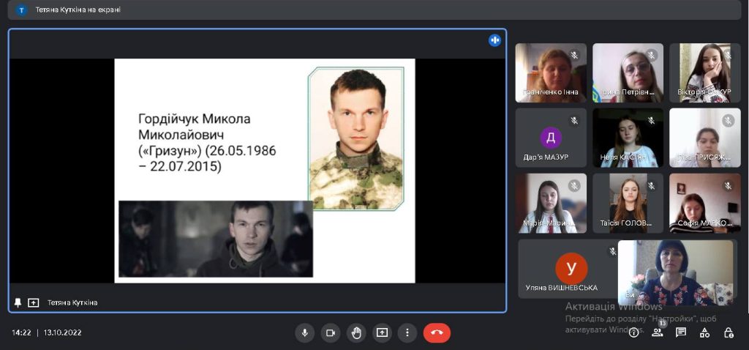Toggle the microphone in the call toolbar
Image resolution: width=749 pixels, height=350 pixels.
[x=305, y=332]
